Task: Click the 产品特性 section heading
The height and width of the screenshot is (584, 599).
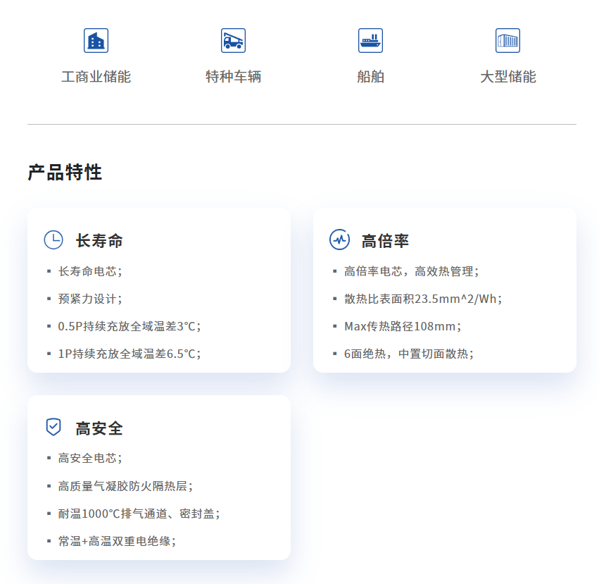Action: coord(65,173)
